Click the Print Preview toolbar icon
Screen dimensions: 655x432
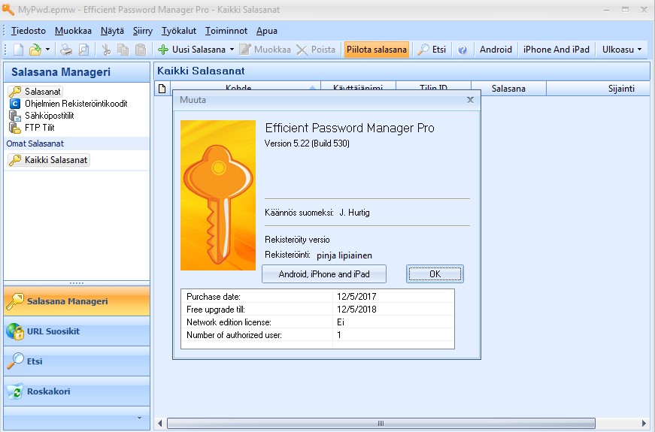[83, 50]
